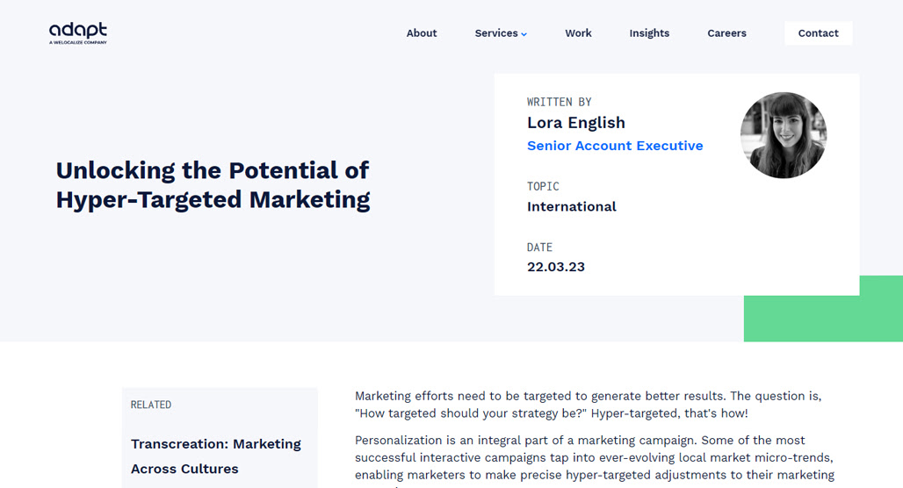Go to the Work page
The image size is (903, 488).
(578, 33)
